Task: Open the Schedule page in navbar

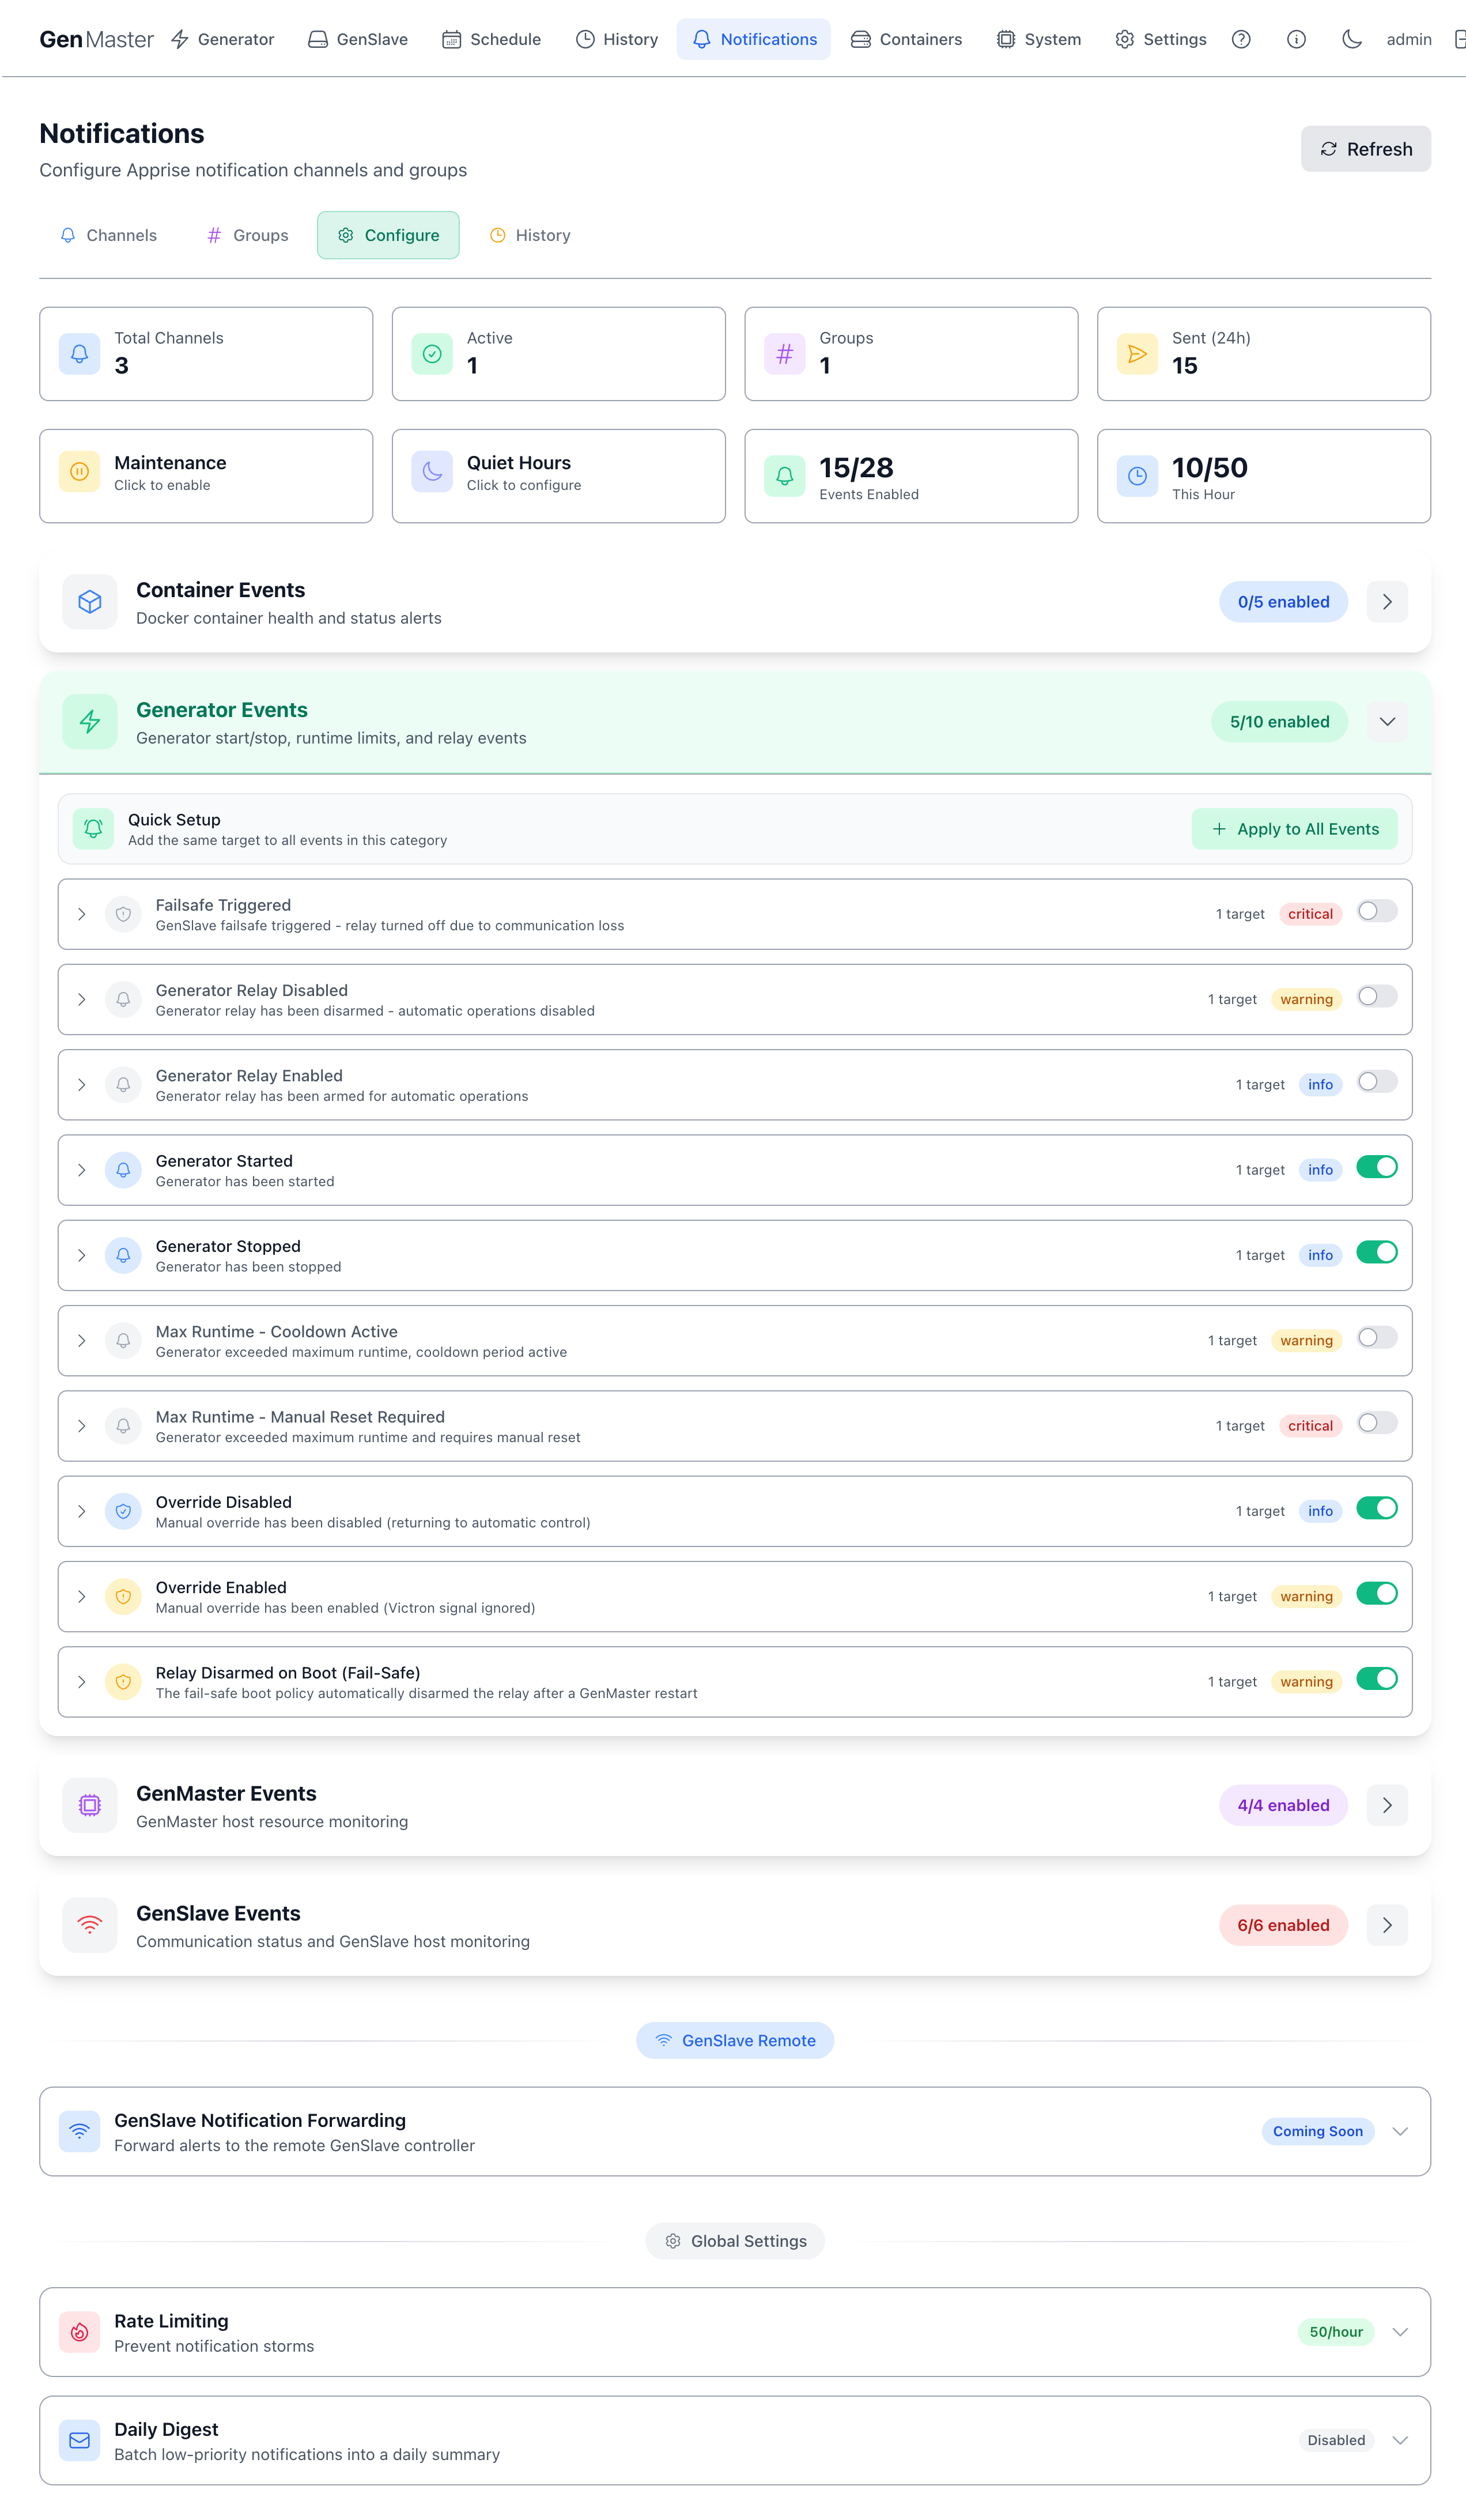Action: [491, 39]
